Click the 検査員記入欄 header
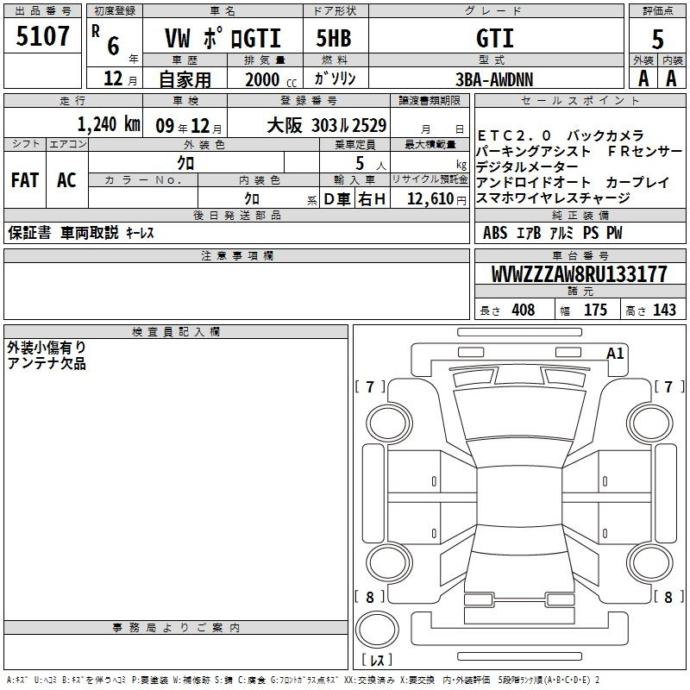 [x=176, y=332]
